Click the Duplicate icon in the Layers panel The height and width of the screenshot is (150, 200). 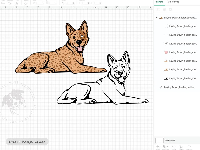164,9
